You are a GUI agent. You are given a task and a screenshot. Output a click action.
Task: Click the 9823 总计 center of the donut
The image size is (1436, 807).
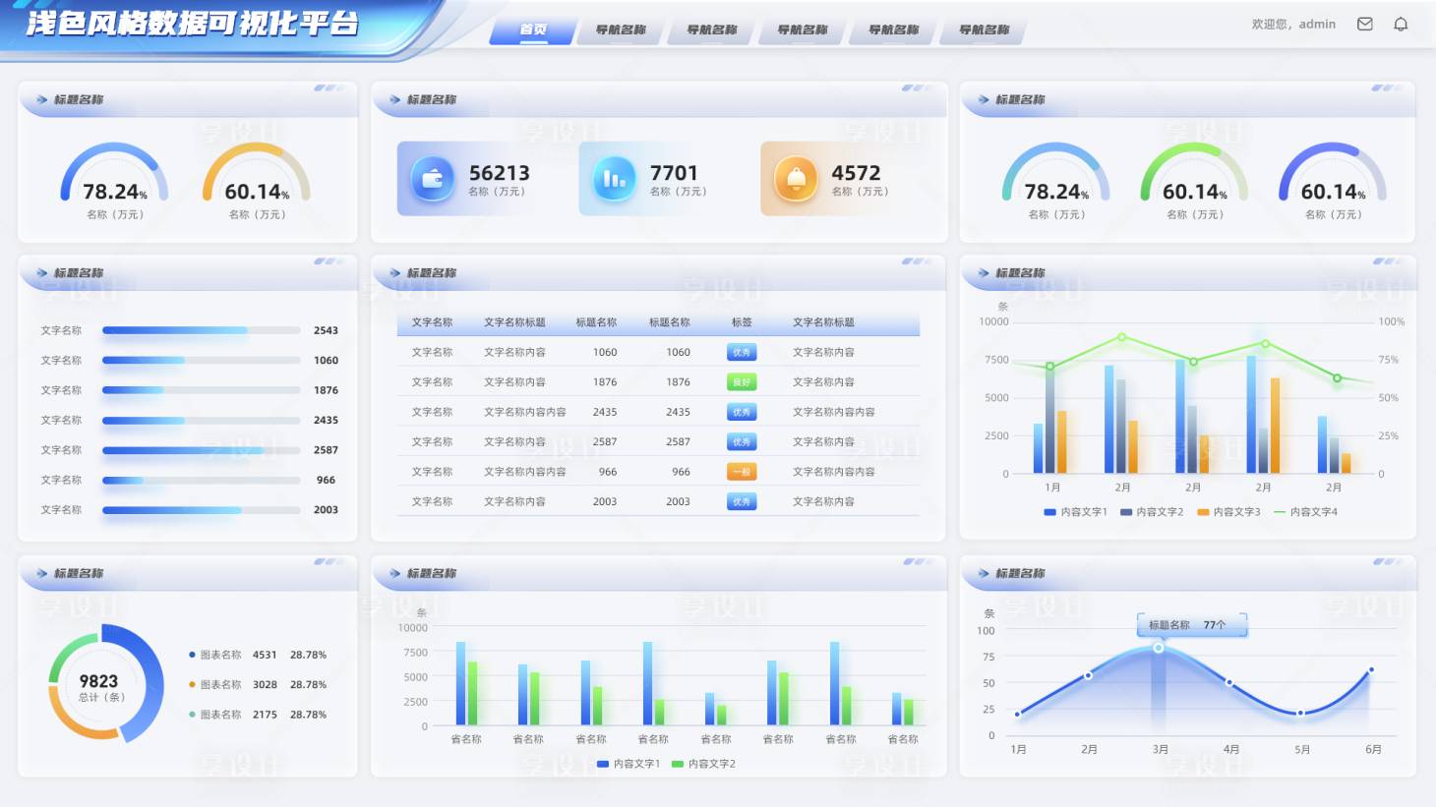[99, 687]
